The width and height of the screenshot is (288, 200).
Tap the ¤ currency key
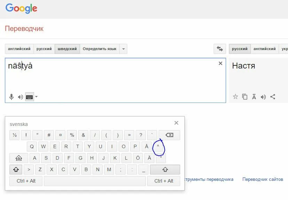tap(61, 135)
